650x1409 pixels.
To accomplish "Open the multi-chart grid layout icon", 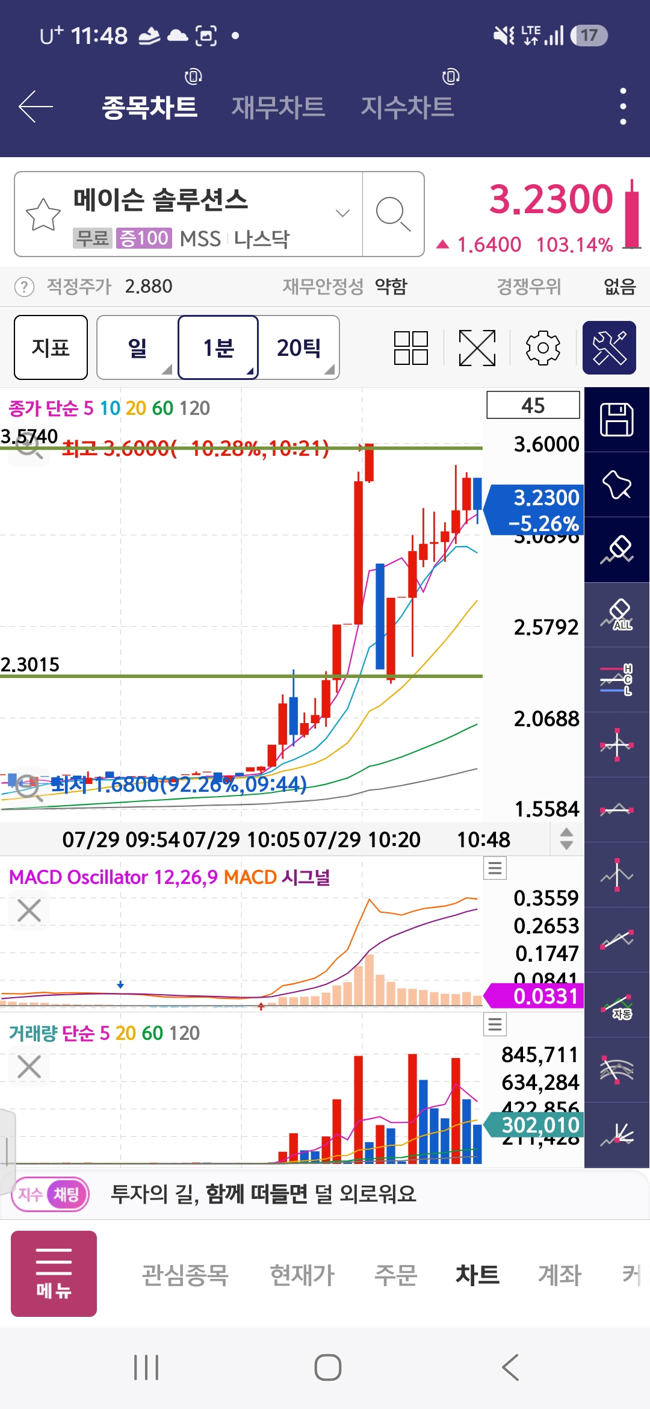I will 411,348.
